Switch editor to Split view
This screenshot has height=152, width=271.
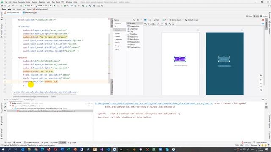256,16
